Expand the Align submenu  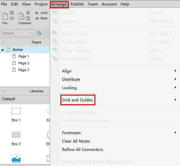[119, 71]
